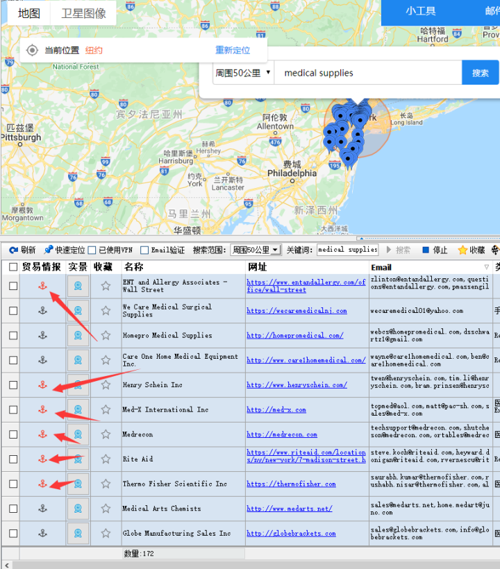Enable the Email验证 checkbox
Image resolution: width=500 pixels, height=569 pixels.
[144, 250]
